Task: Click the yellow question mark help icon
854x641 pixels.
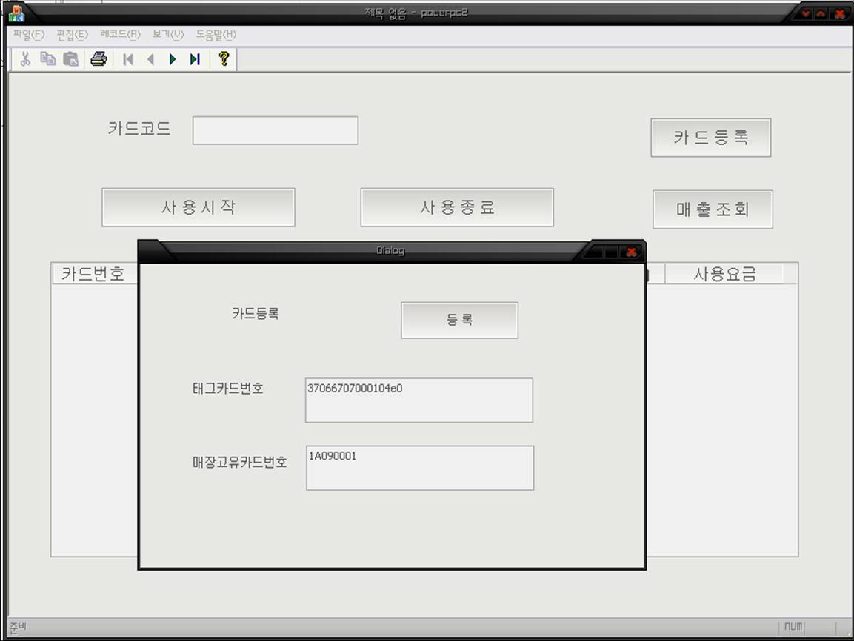Action: click(x=224, y=59)
